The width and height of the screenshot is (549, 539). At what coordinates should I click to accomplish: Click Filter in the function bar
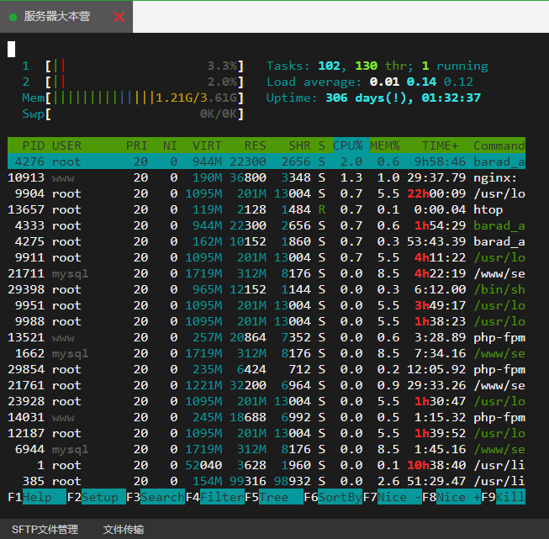[221, 497]
